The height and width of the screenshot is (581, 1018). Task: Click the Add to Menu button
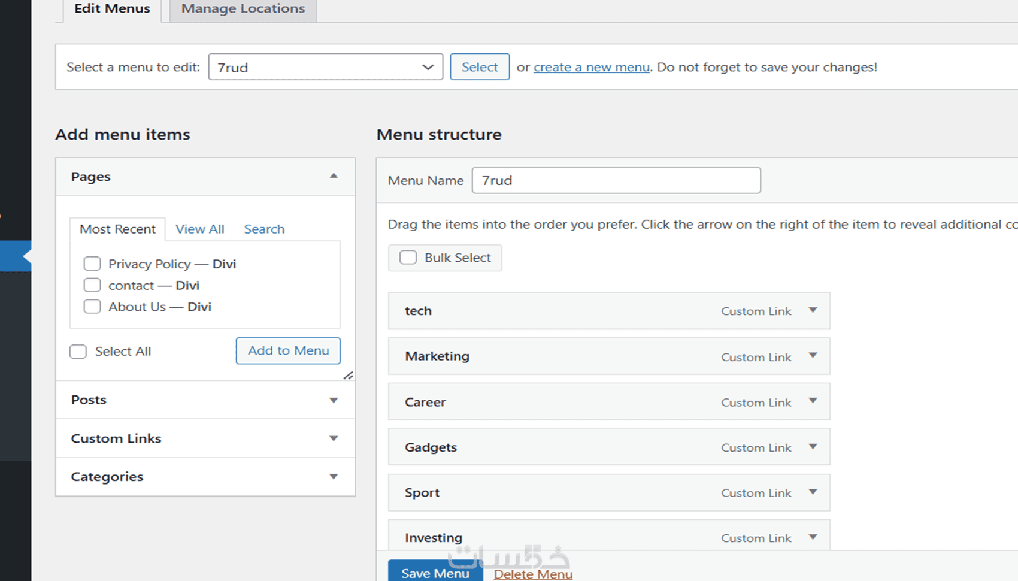point(288,350)
